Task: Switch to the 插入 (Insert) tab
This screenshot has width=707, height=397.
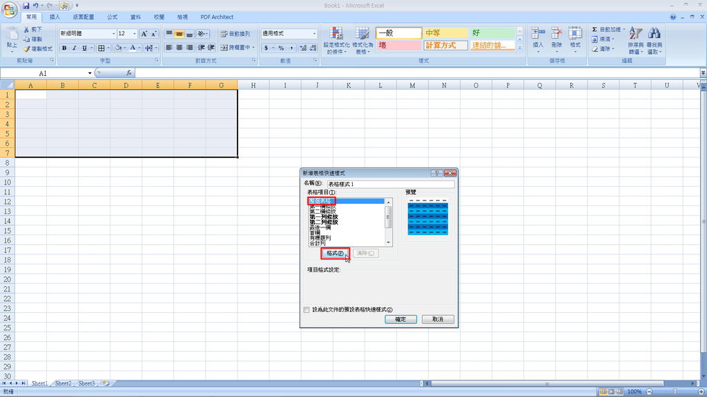Action: tap(55, 17)
